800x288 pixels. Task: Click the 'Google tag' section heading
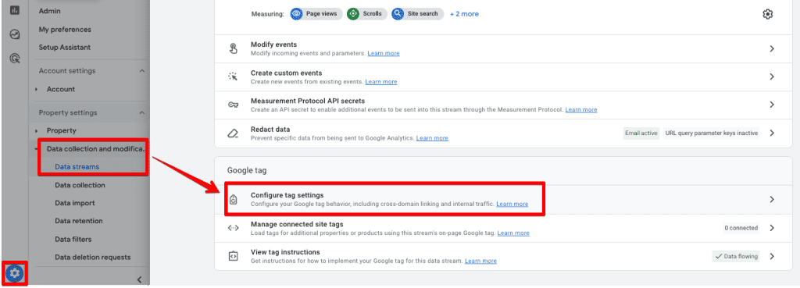tap(247, 171)
